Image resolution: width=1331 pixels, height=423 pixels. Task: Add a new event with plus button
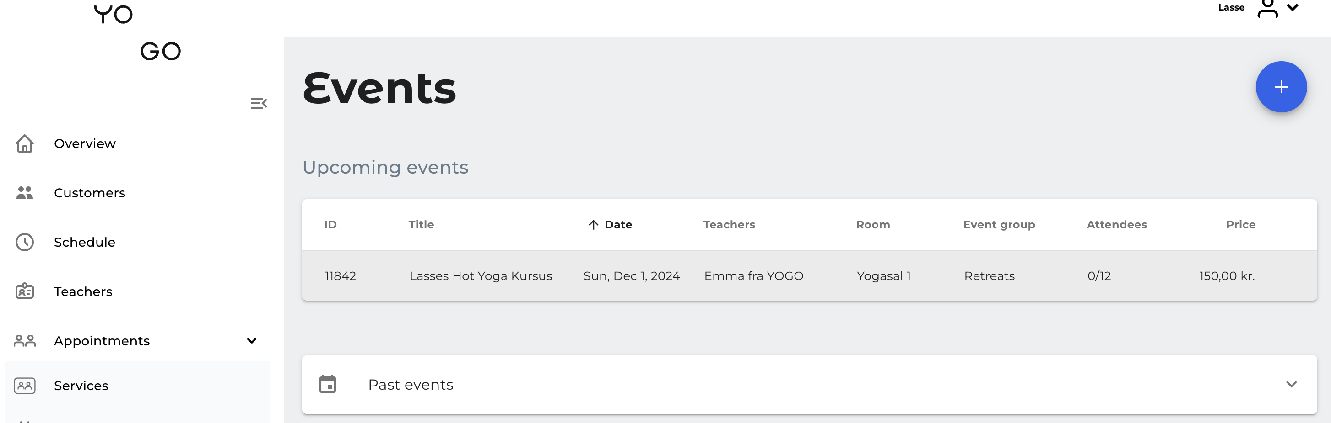click(1281, 87)
